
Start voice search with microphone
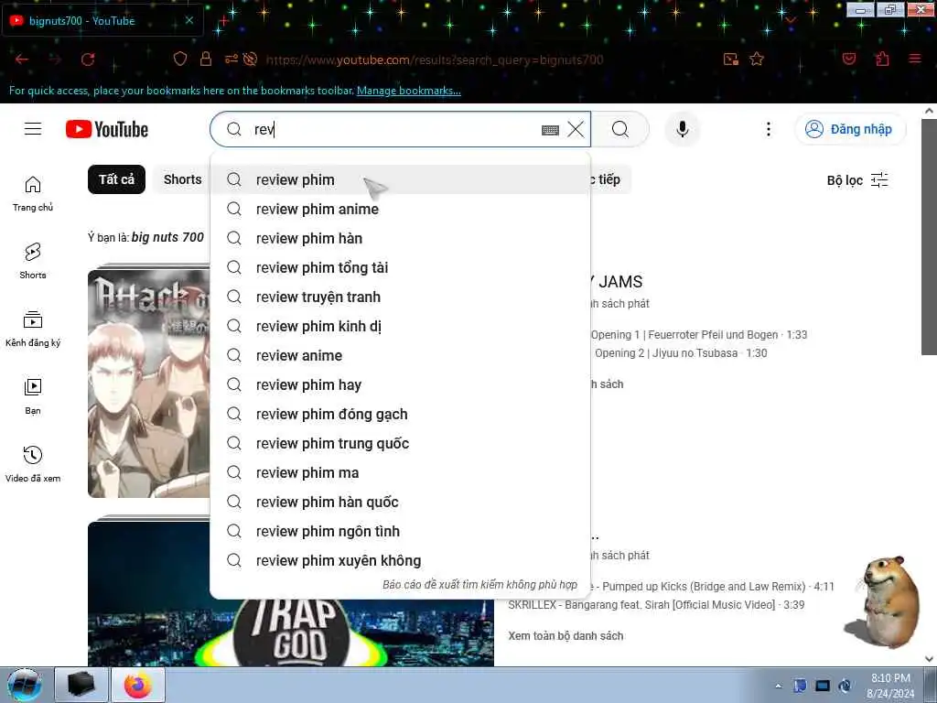pyautogui.click(x=683, y=129)
